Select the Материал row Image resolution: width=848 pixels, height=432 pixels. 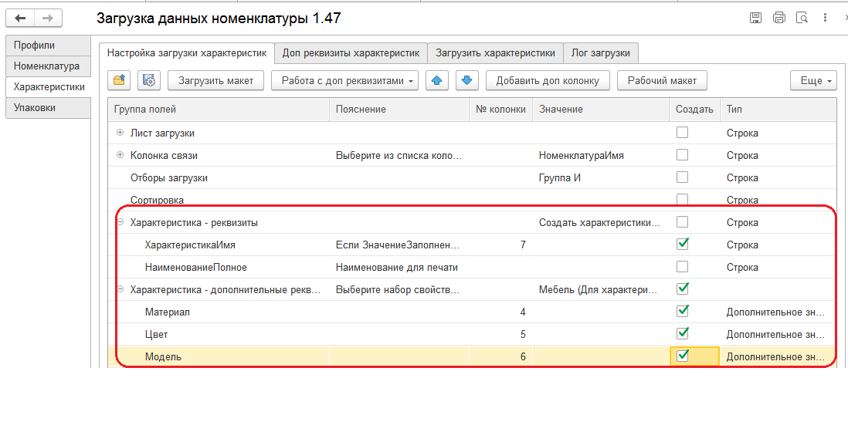(x=472, y=312)
